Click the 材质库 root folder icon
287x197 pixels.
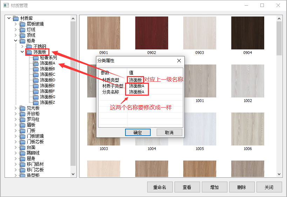(16, 18)
